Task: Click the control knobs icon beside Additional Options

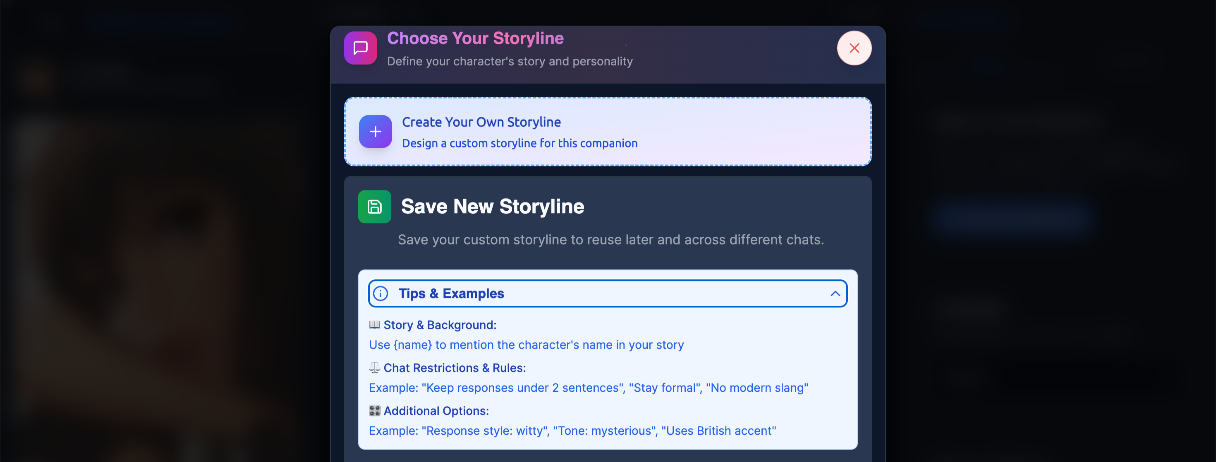Action: (x=374, y=410)
